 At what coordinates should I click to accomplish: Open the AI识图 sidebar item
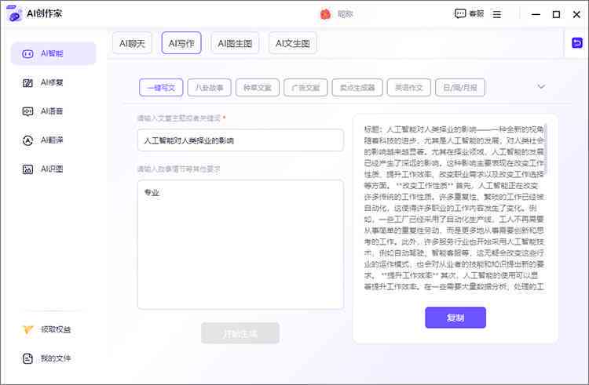point(43,169)
